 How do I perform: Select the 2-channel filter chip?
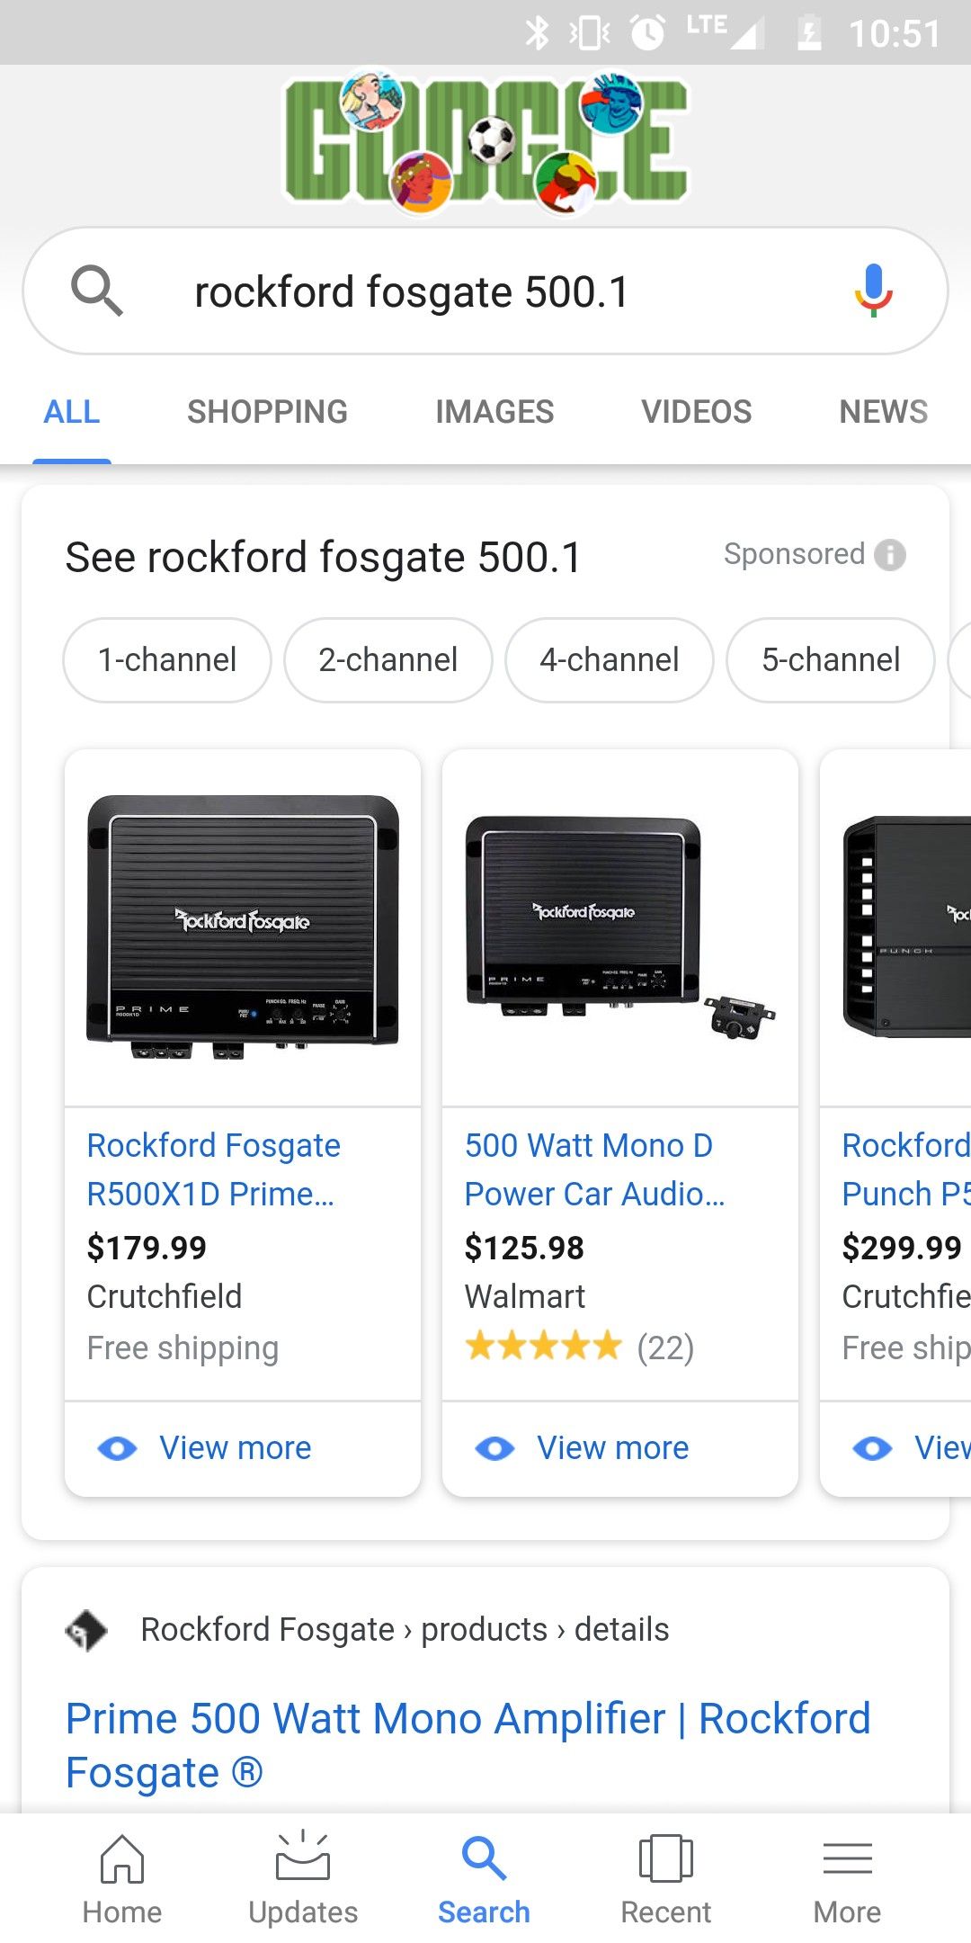388,659
